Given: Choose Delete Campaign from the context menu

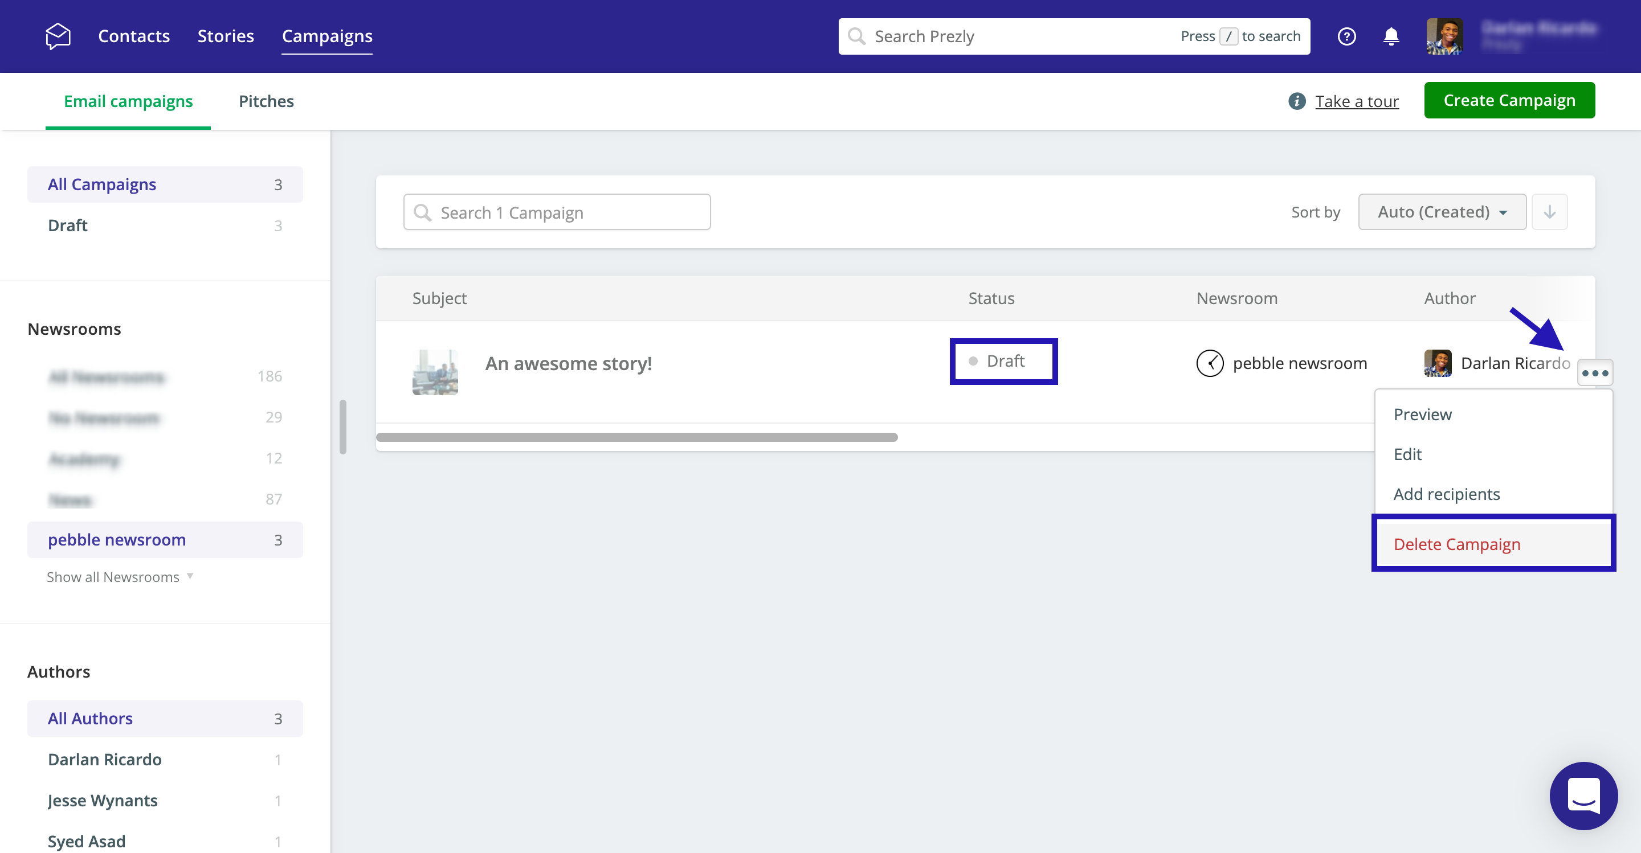Looking at the screenshot, I should 1493,544.
